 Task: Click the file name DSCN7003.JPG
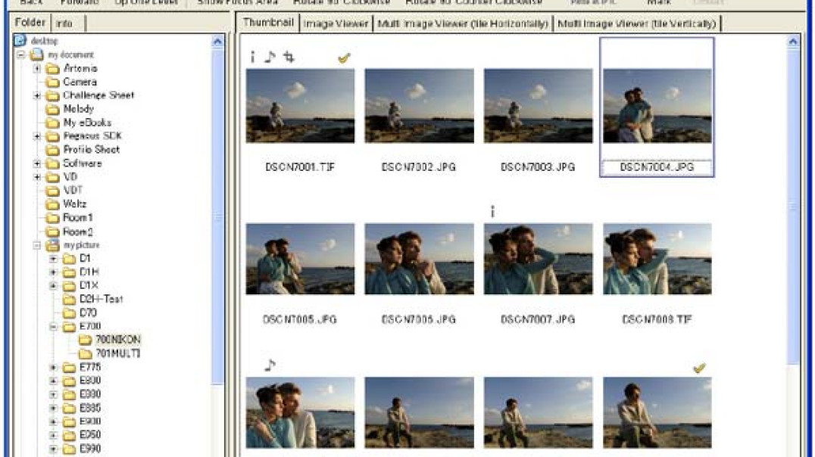click(x=538, y=167)
